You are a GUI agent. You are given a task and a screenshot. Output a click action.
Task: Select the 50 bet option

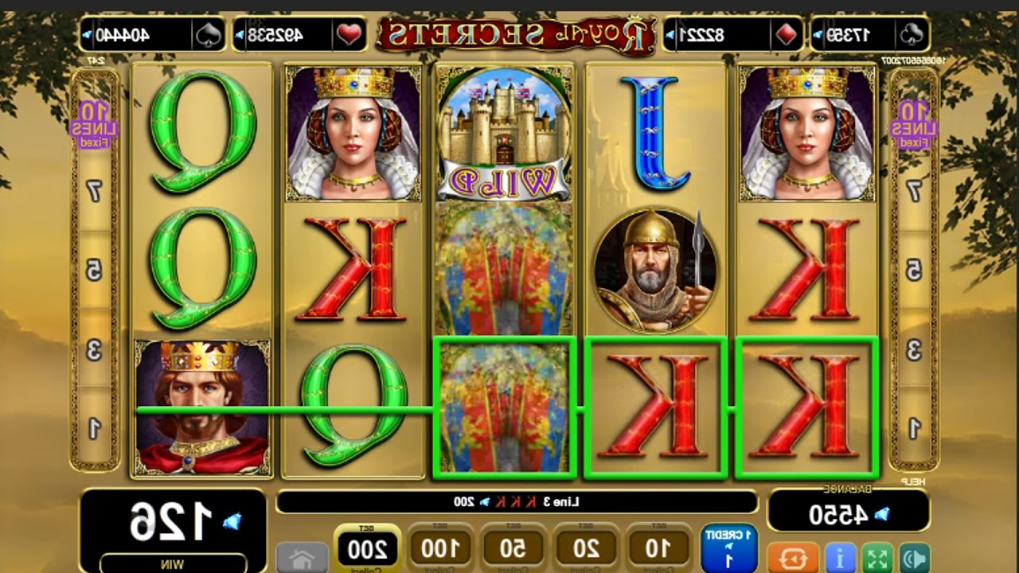pyautogui.click(x=513, y=548)
